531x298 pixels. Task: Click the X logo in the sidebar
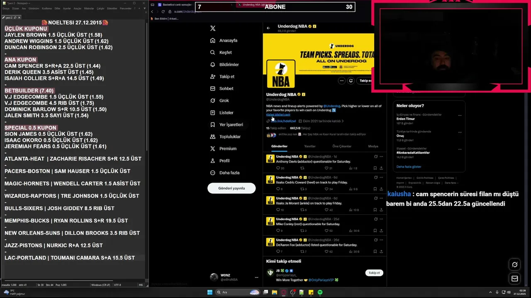point(213,29)
